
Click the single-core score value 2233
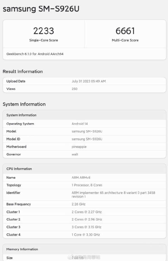[x=44, y=31]
